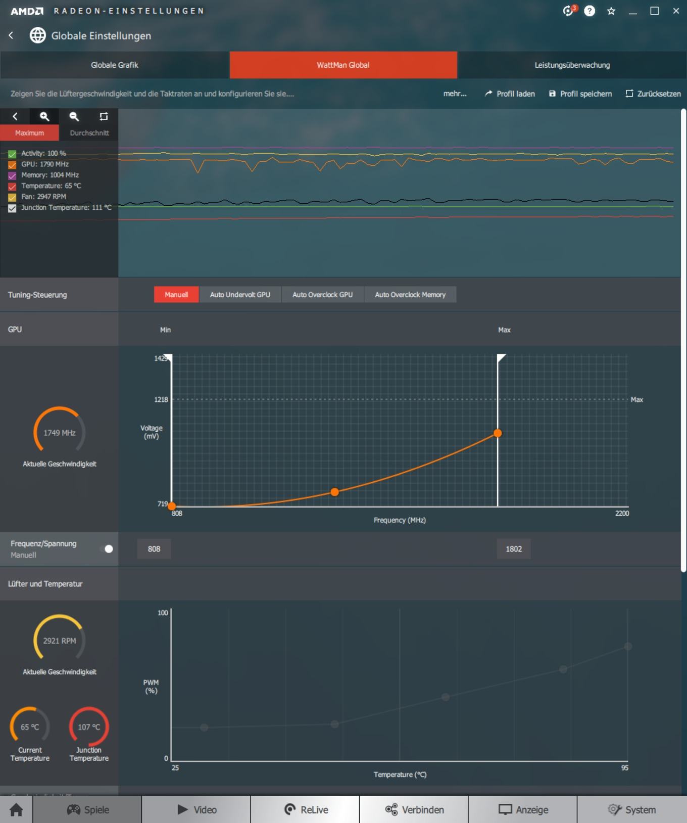Click Profil speichern
This screenshot has width=687, height=823.
pos(580,94)
